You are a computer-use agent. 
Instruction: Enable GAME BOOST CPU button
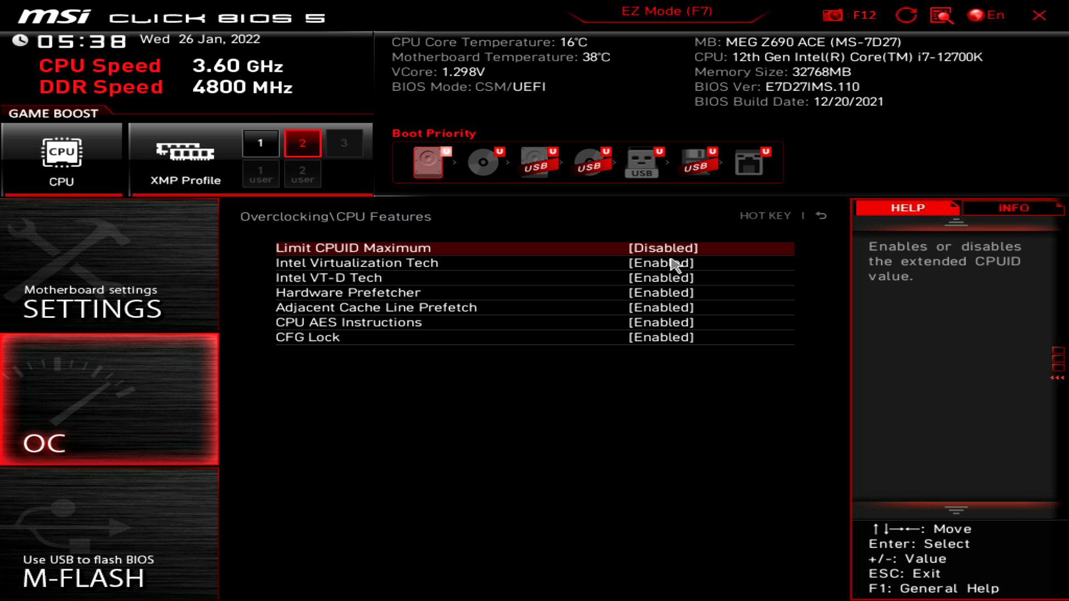(62, 159)
